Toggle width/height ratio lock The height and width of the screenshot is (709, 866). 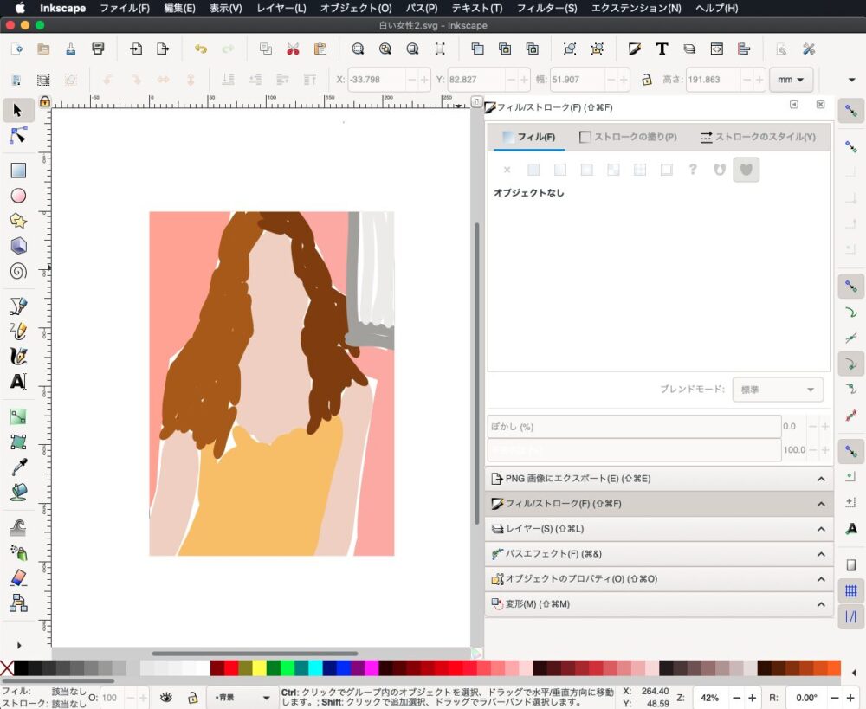pyautogui.click(x=646, y=80)
